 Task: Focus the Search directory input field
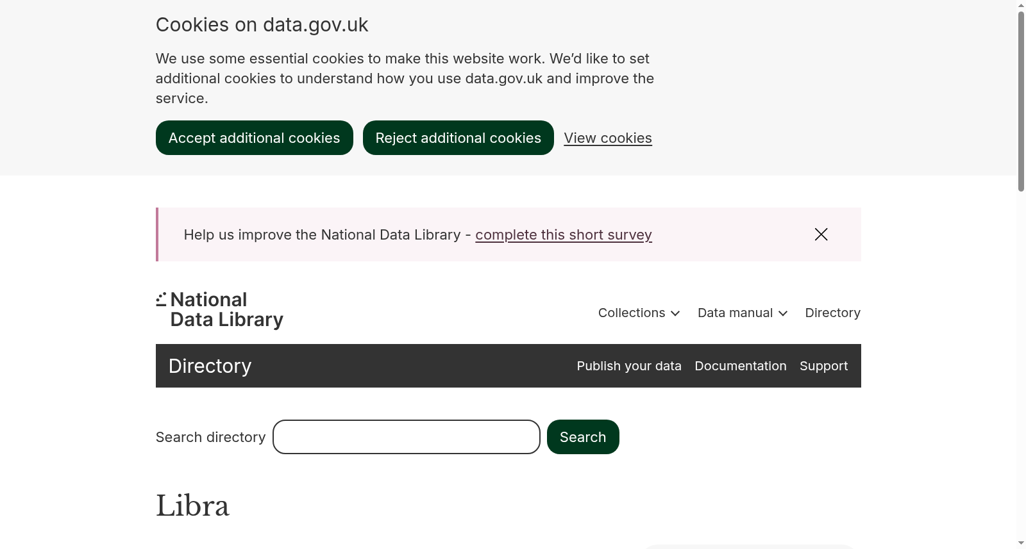click(407, 437)
